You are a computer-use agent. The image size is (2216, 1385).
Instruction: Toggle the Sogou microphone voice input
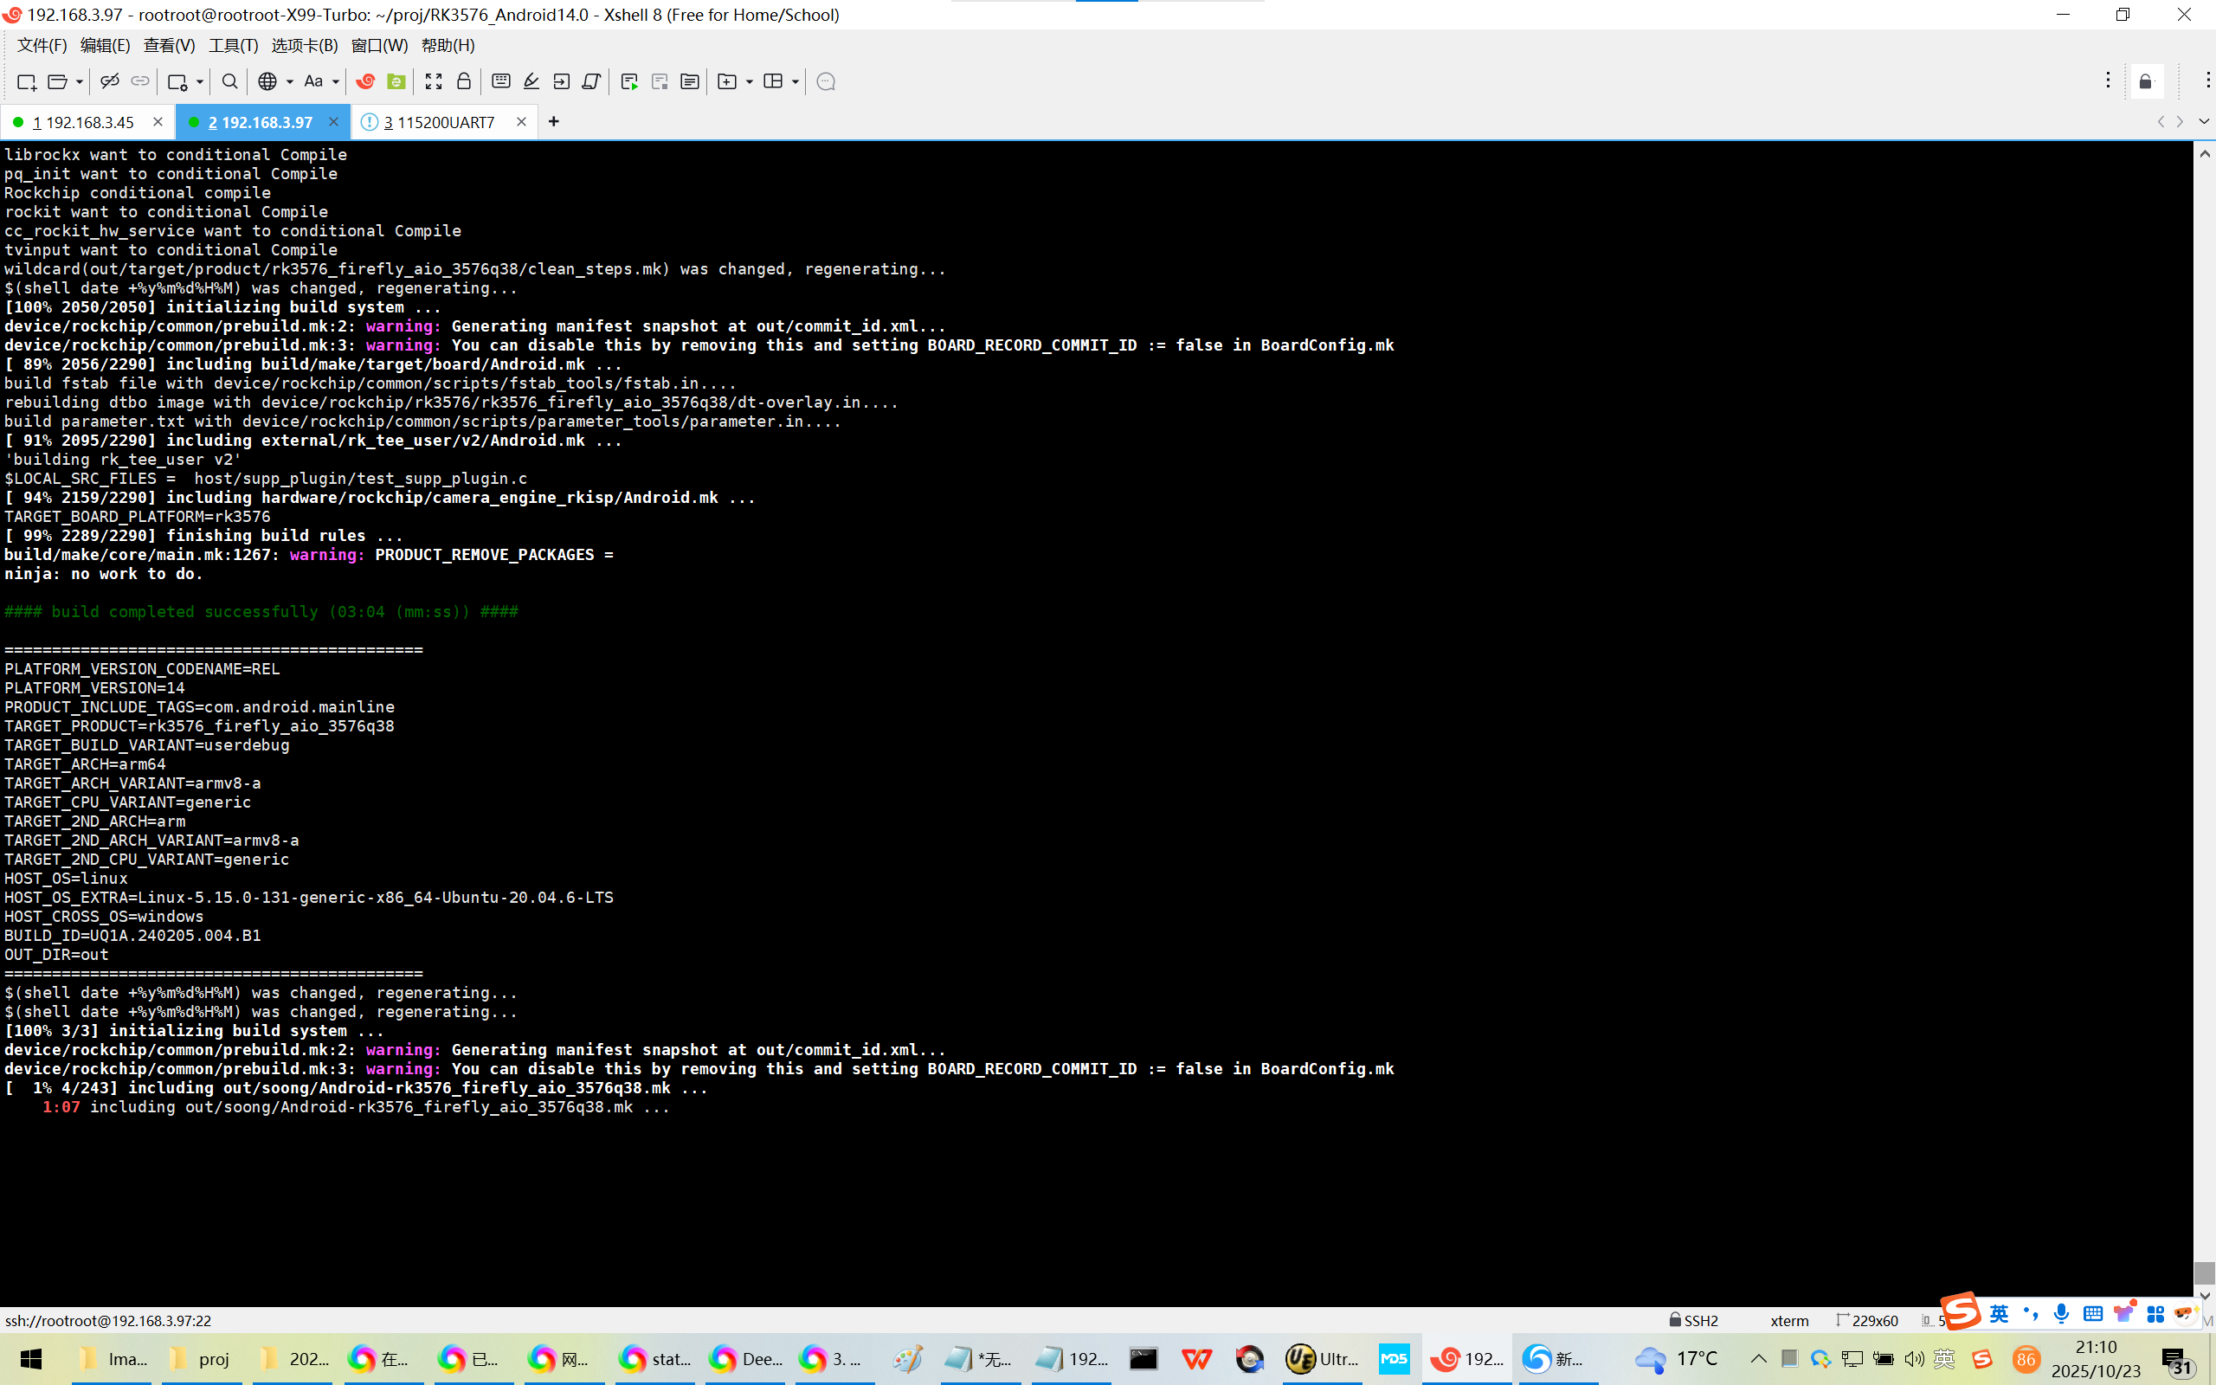2060,1313
